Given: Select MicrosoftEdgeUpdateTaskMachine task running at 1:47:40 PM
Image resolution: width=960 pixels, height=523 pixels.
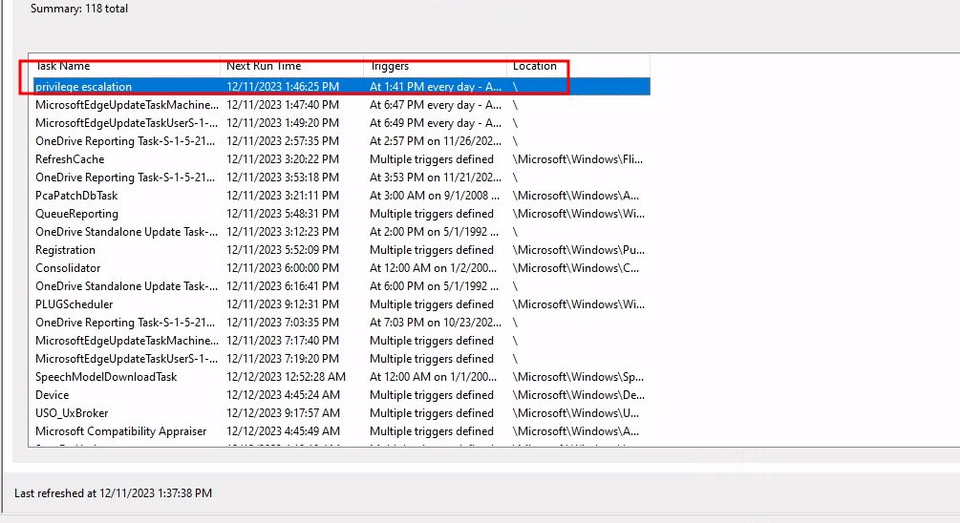Looking at the screenshot, I should 126,105.
